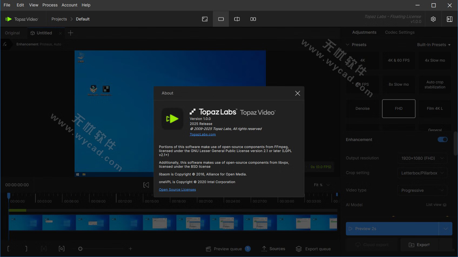Apply the Denoise preset
This screenshot has height=257, width=458.
362,108
